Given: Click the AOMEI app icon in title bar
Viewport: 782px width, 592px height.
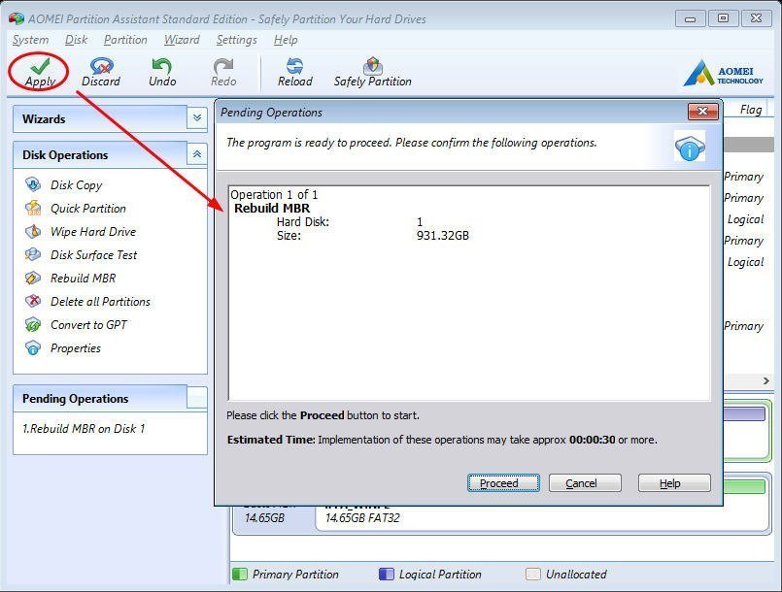Looking at the screenshot, I should 16,19.
